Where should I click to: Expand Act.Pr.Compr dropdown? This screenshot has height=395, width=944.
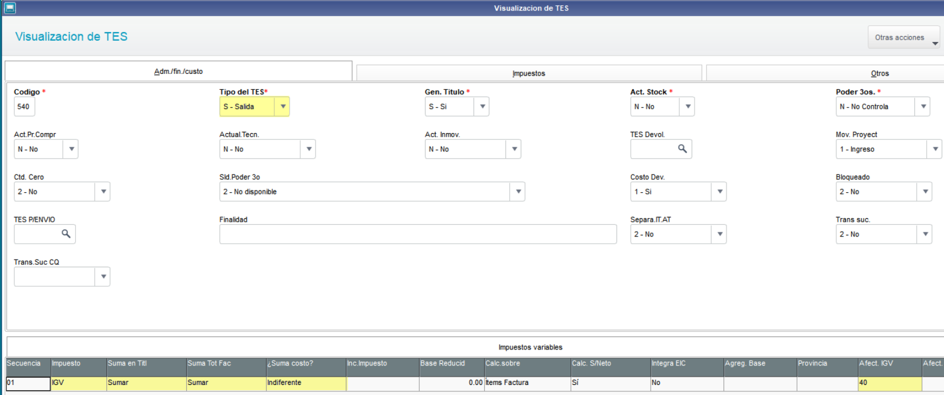coord(72,149)
